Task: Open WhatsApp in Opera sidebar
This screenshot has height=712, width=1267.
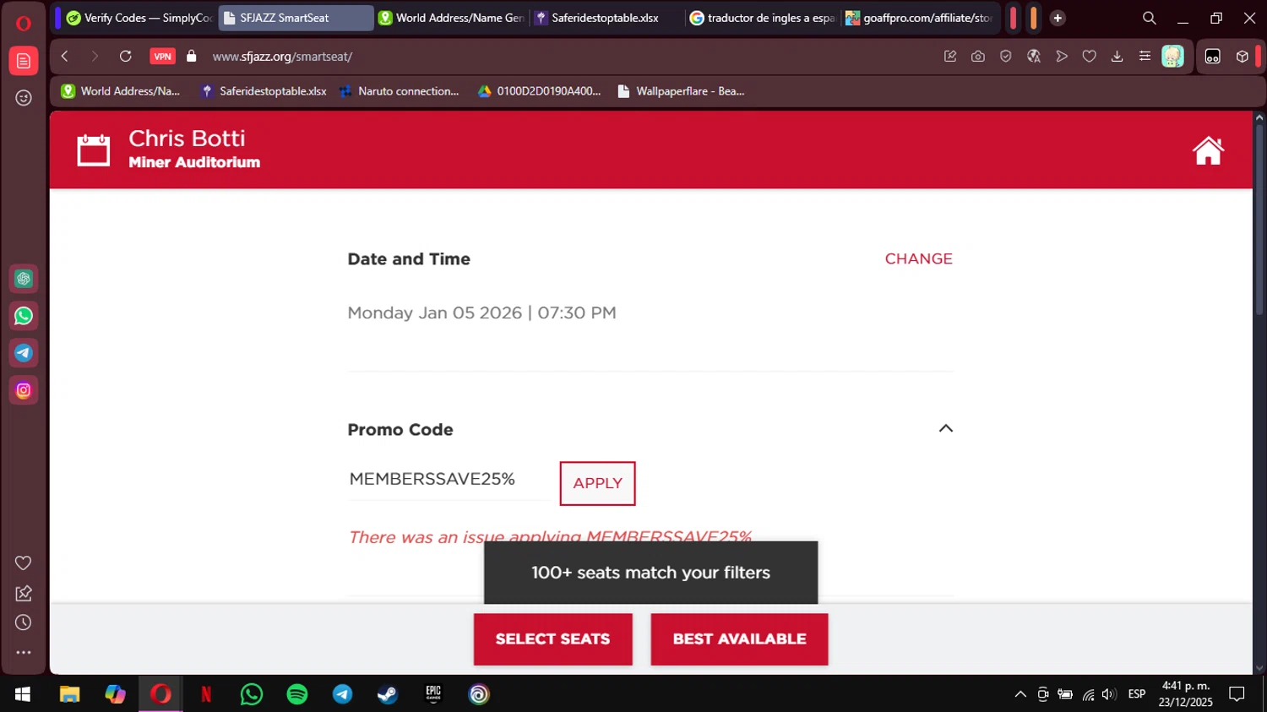Action: pyautogui.click(x=24, y=316)
